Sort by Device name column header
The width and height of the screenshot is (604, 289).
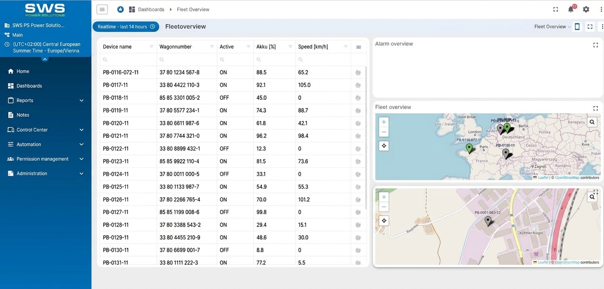(x=117, y=47)
